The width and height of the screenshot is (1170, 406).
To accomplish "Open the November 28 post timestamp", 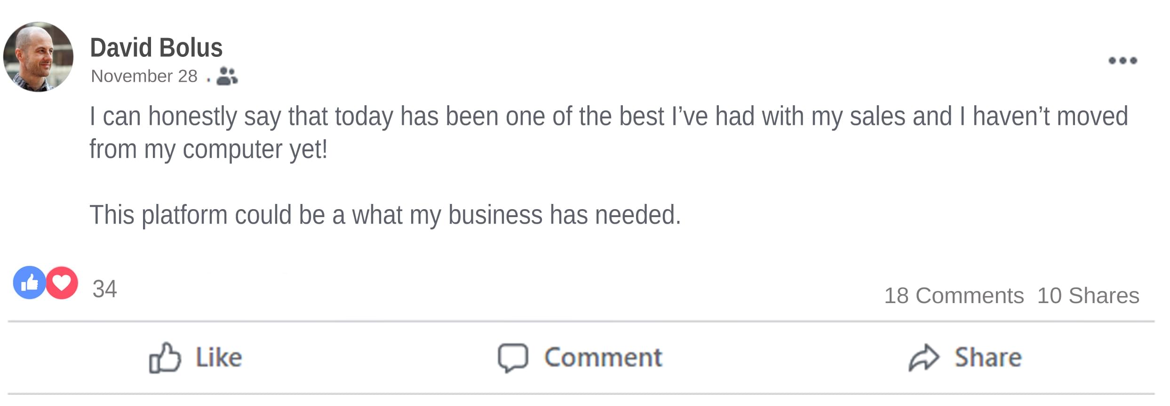I will pyautogui.click(x=144, y=76).
